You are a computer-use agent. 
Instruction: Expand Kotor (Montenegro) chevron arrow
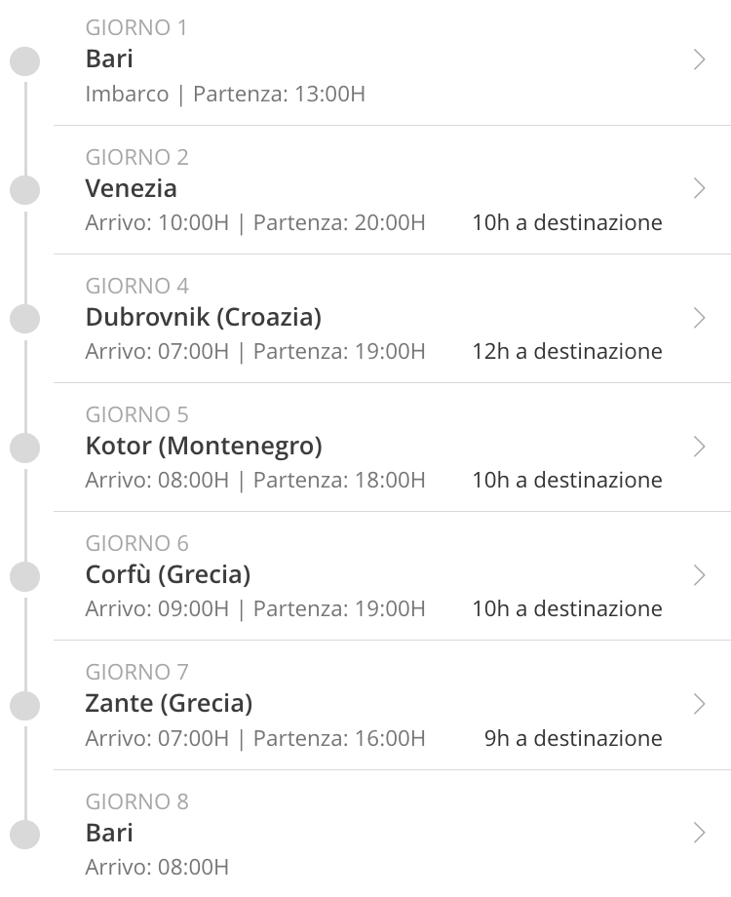(699, 447)
